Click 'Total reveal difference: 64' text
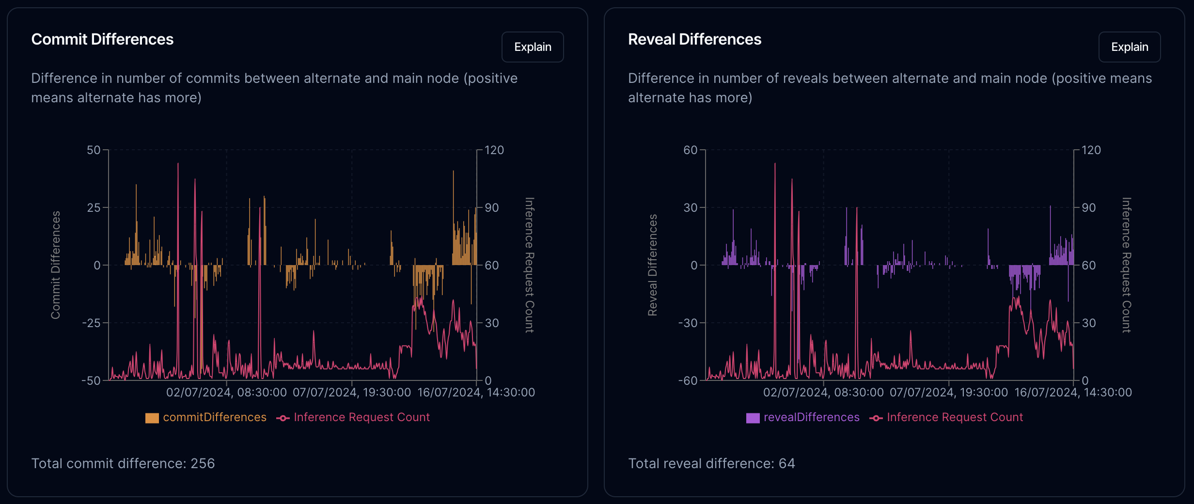This screenshot has height=504, width=1194. coord(711,463)
